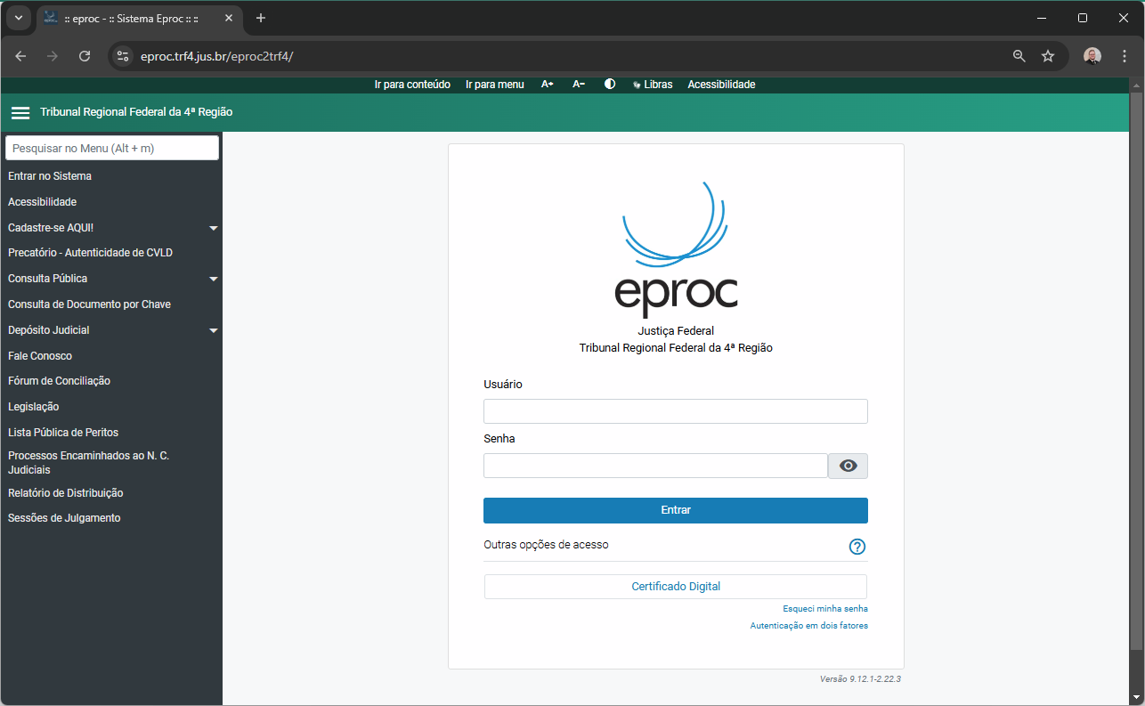Open Fale Conosco menu item
Viewport: 1145px width, 706px height.
[x=40, y=356]
